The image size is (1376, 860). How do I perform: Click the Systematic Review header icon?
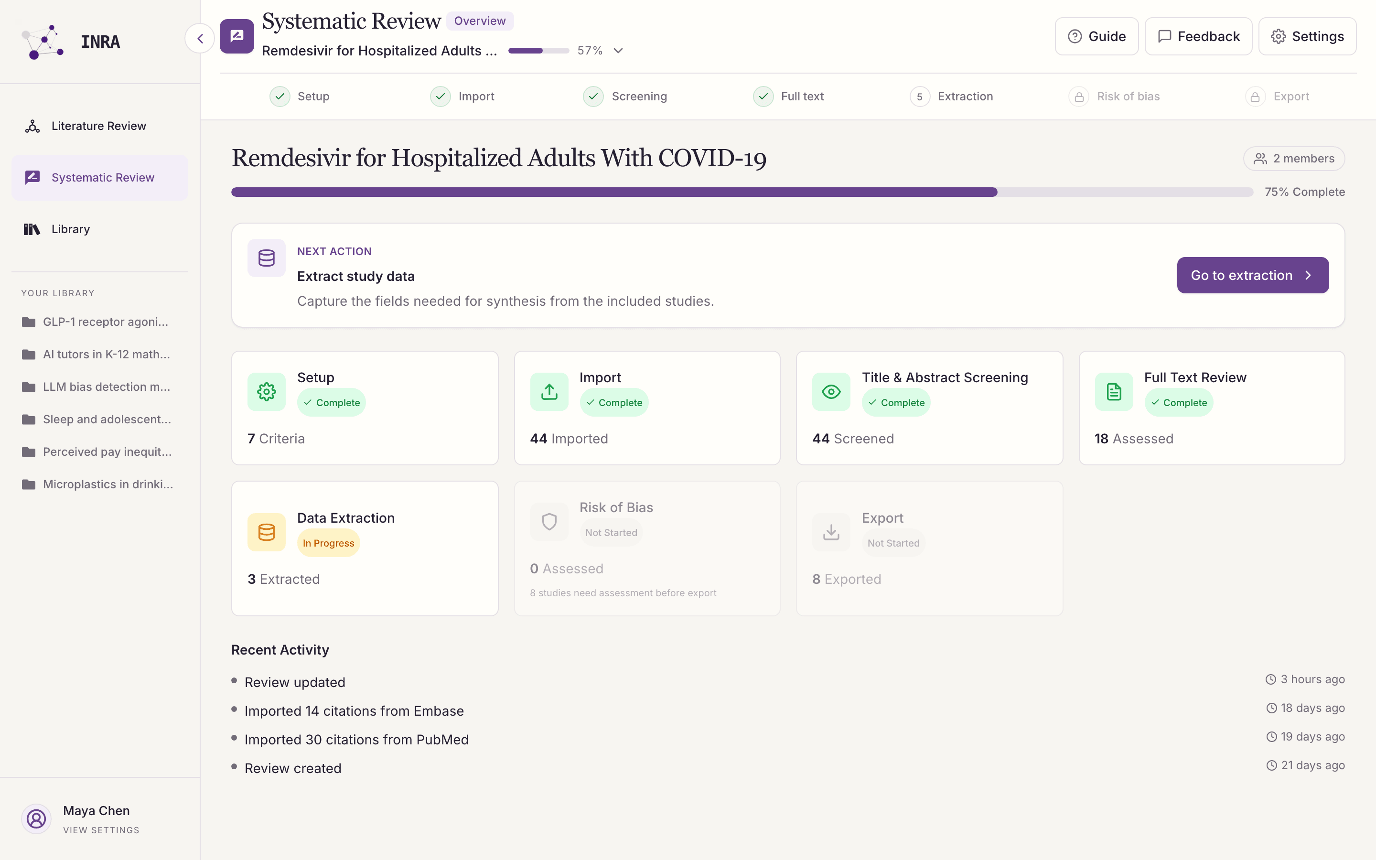[236, 36]
